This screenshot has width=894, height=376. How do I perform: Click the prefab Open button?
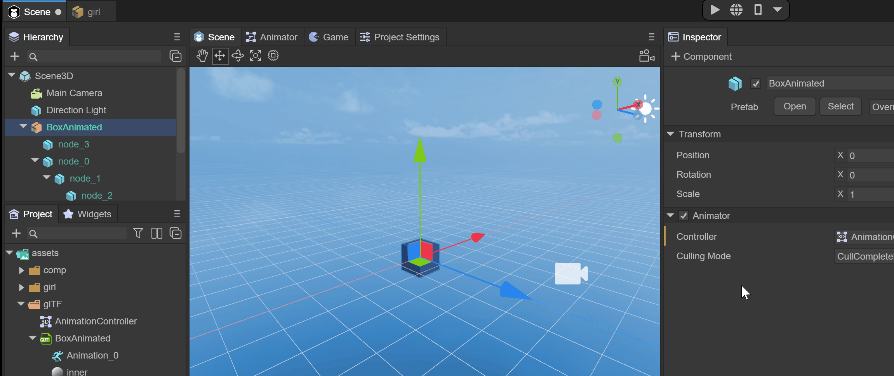click(x=795, y=106)
